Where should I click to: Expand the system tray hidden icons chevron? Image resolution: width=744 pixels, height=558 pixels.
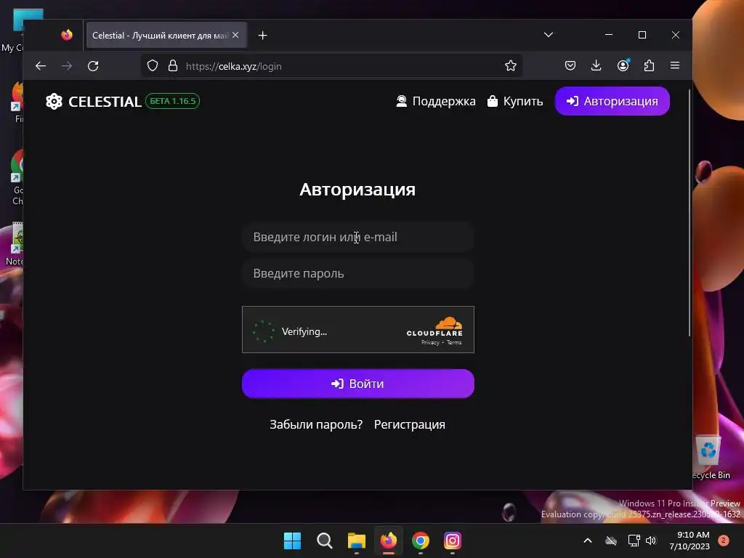pos(587,541)
